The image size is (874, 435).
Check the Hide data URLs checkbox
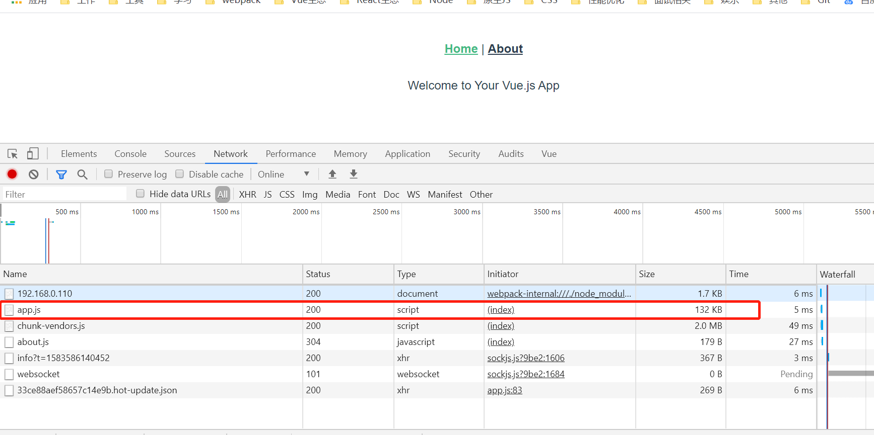point(140,193)
